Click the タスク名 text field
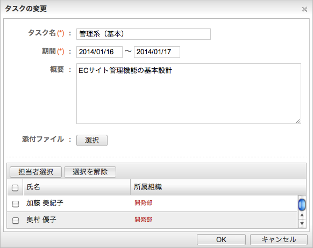This screenshot has width=313, height=248. (x=144, y=34)
